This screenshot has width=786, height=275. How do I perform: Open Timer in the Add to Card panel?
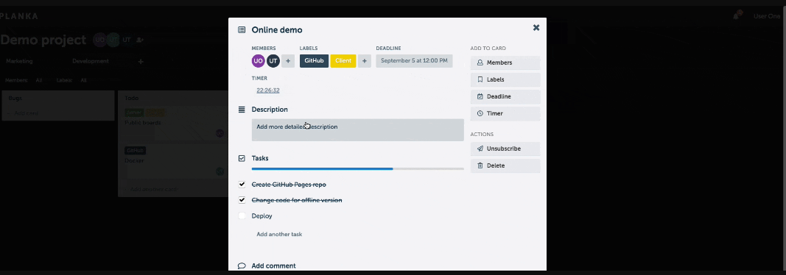pyautogui.click(x=505, y=113)
